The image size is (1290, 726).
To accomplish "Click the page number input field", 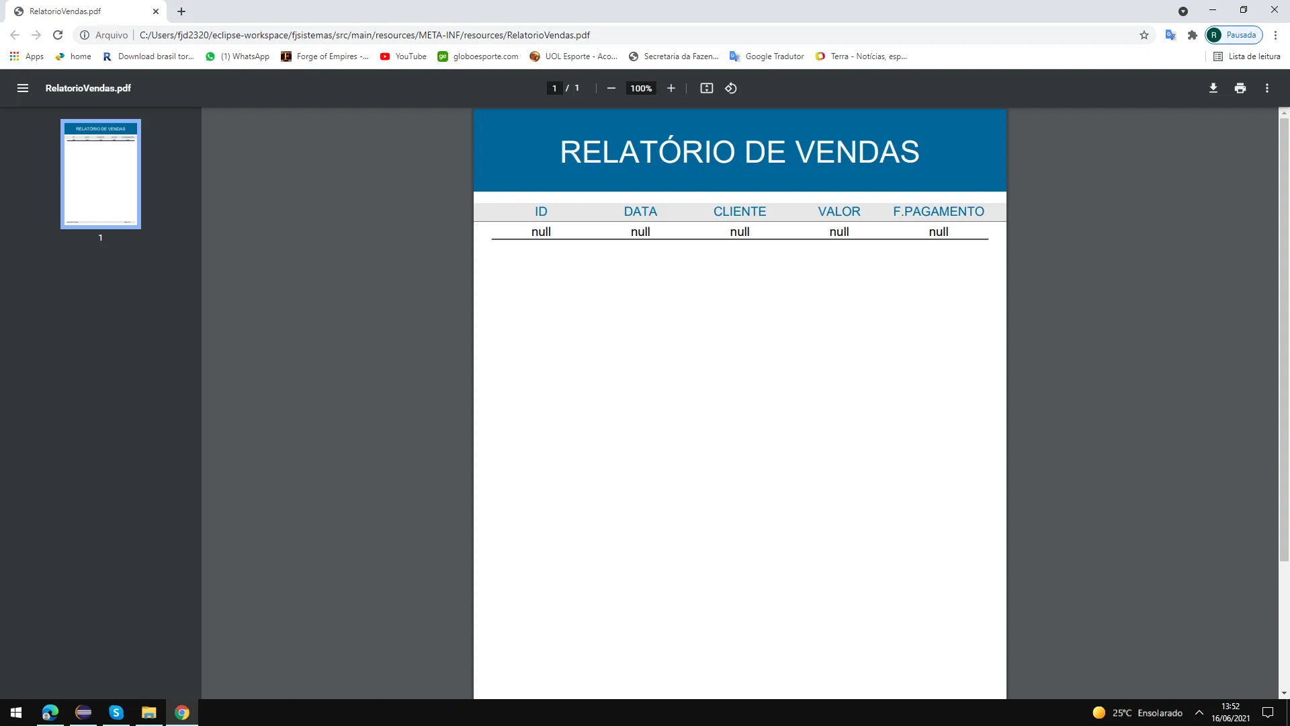I will [554, 88].
